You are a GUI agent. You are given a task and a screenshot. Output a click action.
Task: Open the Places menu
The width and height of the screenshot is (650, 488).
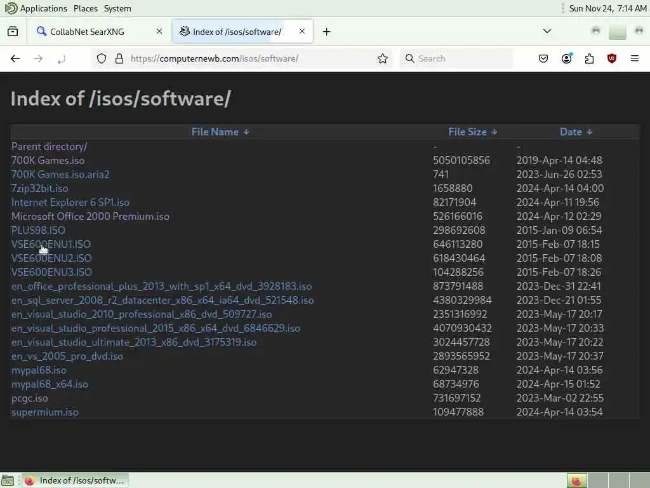(x=86, y=8)
